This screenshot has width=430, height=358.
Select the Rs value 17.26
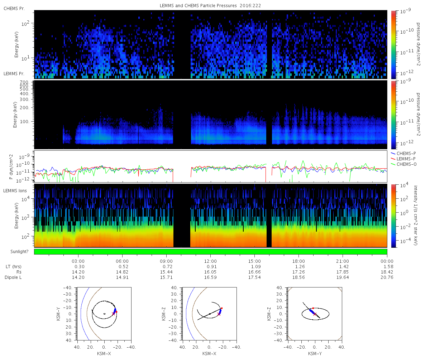[300, 272]
